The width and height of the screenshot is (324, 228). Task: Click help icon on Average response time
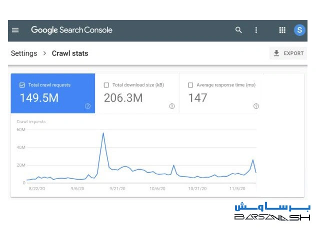tap(256, 106)
